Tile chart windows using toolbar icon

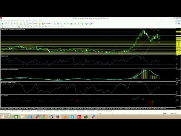[71, 23]
